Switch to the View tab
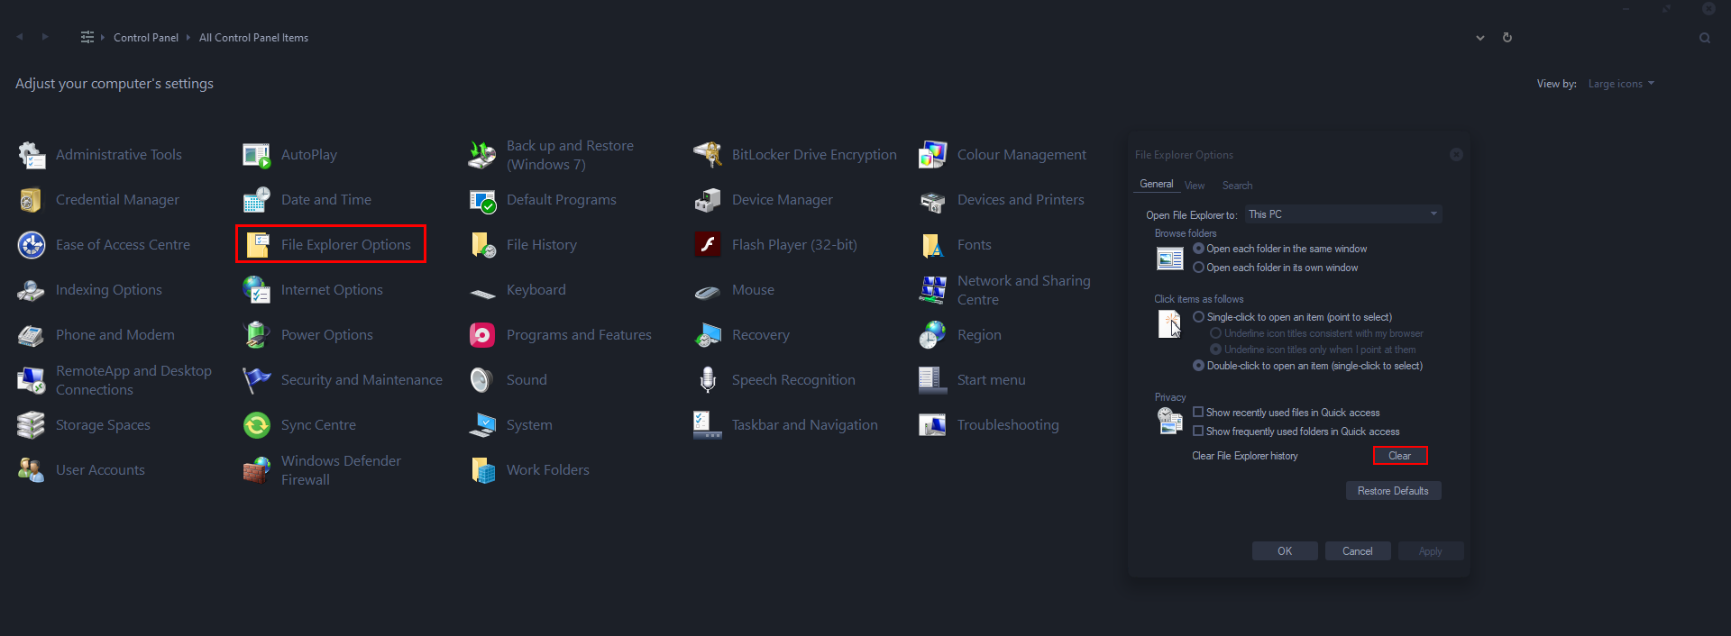The height and width of the screenshot is (636, 1731). (1195, 186)
